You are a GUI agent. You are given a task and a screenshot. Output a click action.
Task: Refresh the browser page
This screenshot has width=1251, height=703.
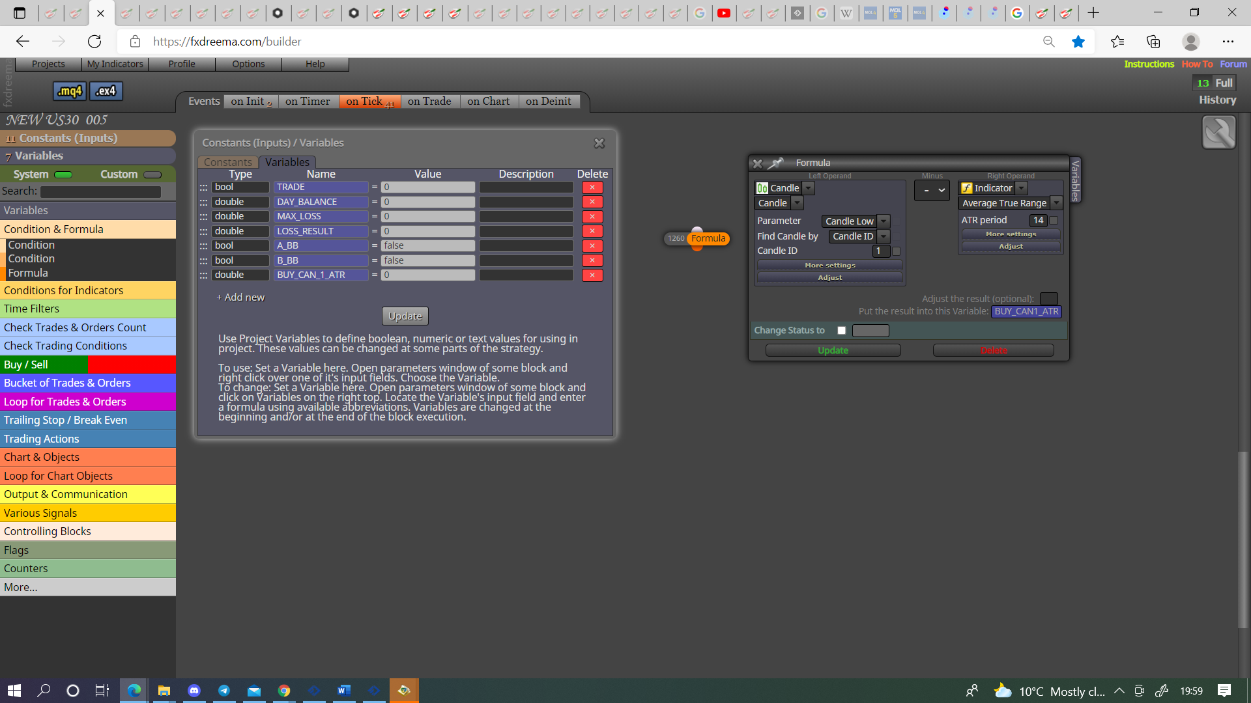click(94, 42)
